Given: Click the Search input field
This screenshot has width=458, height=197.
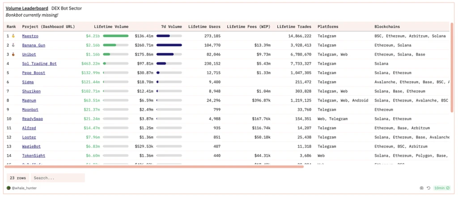Looking at the screenshot, I should tap(57, 178).
